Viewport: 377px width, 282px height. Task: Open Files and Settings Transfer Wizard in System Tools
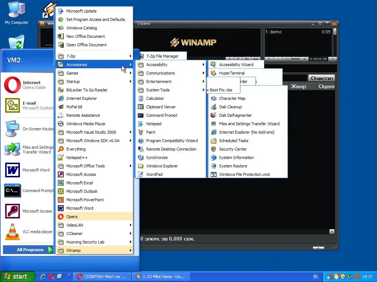click(248, 124)
